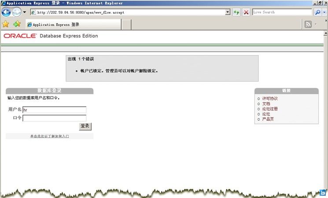
Task: Open the 文档 link
Action: [266, 104]
